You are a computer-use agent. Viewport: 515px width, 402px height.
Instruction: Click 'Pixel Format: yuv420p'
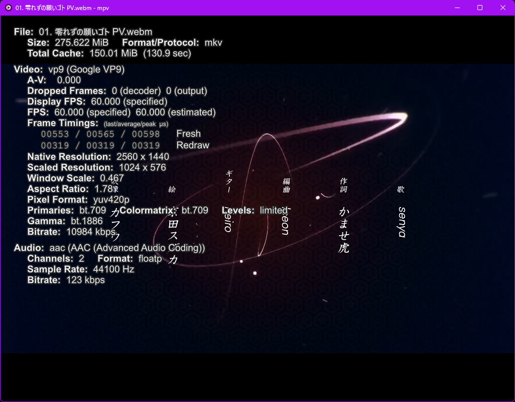pos(78,200)
